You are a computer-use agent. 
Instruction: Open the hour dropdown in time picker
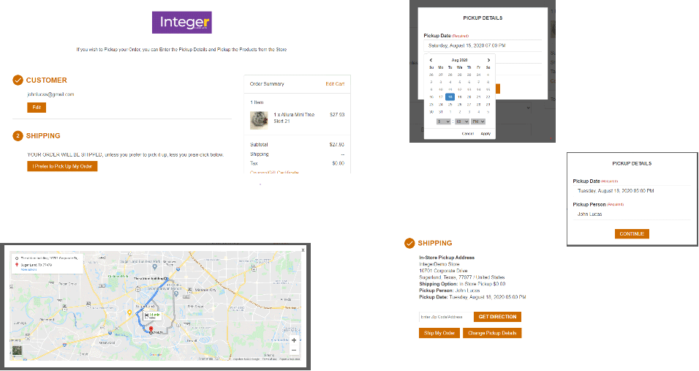pos(444,121)
